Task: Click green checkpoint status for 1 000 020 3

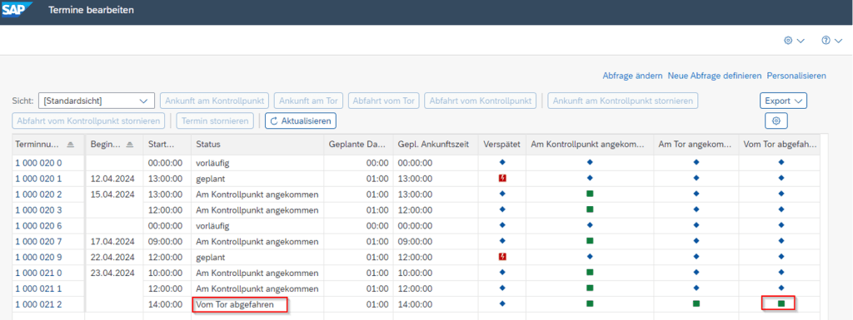Action: [590, 209]
